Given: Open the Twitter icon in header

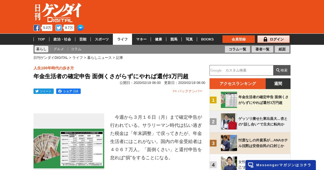Looking at the screenshot, I should coord(59,28).
